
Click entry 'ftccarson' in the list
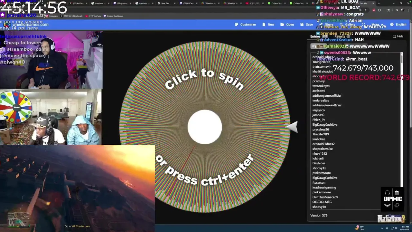pyautogui.click(x=319, y=183)
